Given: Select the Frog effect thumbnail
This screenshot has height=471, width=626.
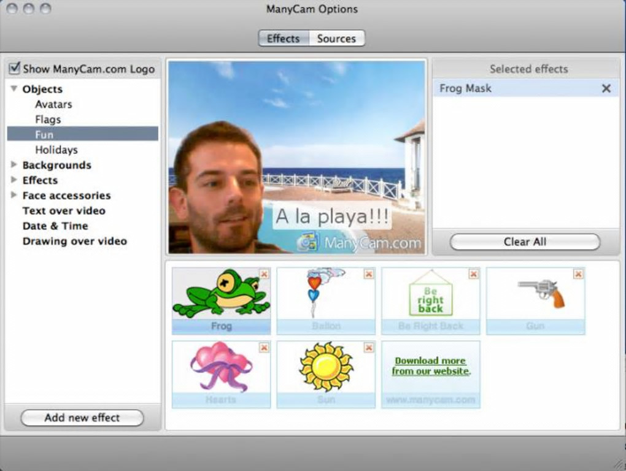Looking at the screenshot, I should [221, 301].
